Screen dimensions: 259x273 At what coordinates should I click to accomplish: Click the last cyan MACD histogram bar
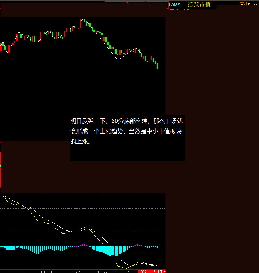tap(158, 247)
